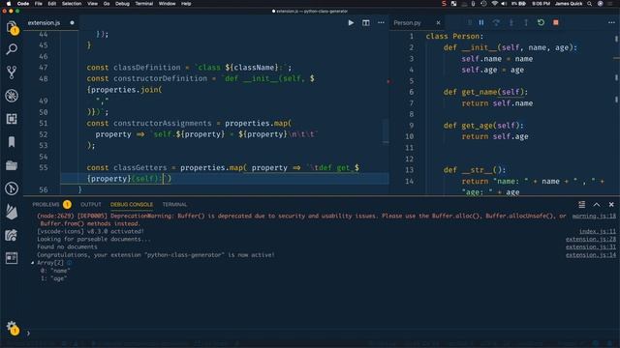Step into in the debug toolbar

coord(511,22)
